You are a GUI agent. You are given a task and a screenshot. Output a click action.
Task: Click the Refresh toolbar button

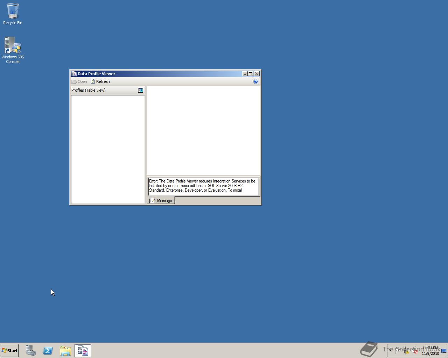pyautogui.click(x=100, y=81)
